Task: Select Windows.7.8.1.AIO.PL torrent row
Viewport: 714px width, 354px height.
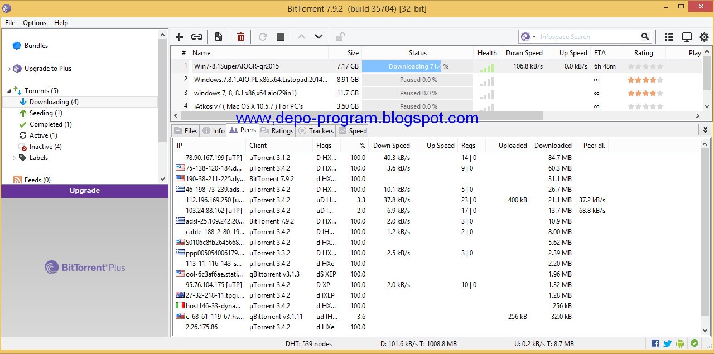Action: click(436, 80)
